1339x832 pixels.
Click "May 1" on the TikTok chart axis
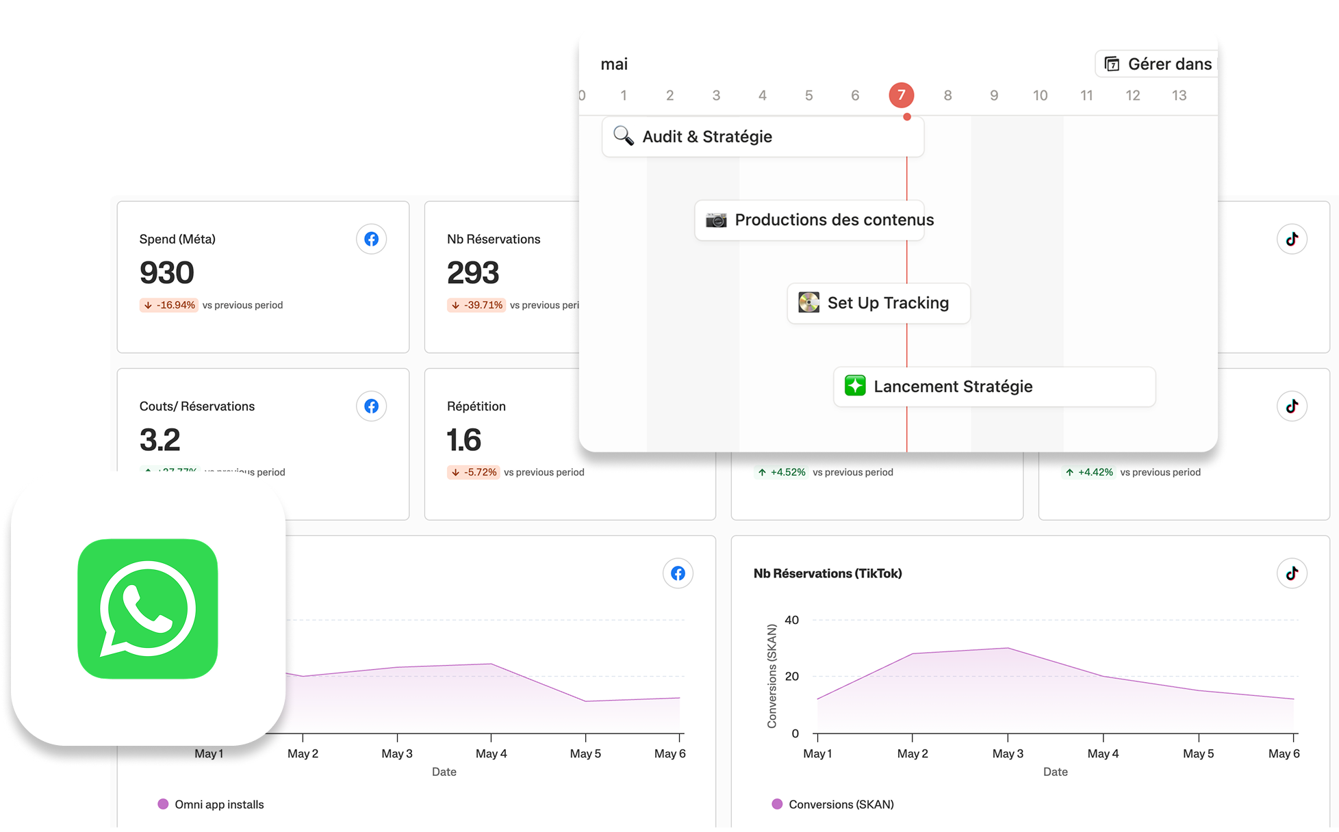[x=817, y=753]
